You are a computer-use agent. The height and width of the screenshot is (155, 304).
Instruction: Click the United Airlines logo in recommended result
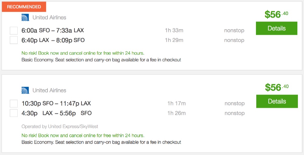pyautogui.click(x=25, y=18)
